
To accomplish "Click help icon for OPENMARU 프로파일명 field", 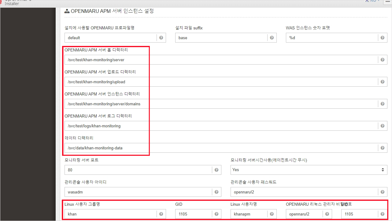I will pos(161,38).
